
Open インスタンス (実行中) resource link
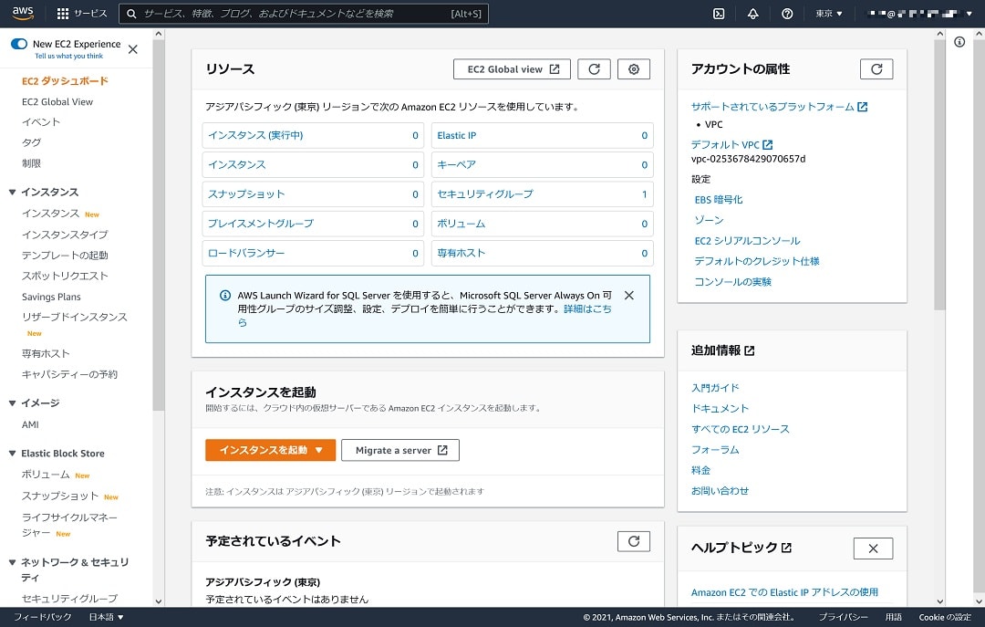coord(255,135)
